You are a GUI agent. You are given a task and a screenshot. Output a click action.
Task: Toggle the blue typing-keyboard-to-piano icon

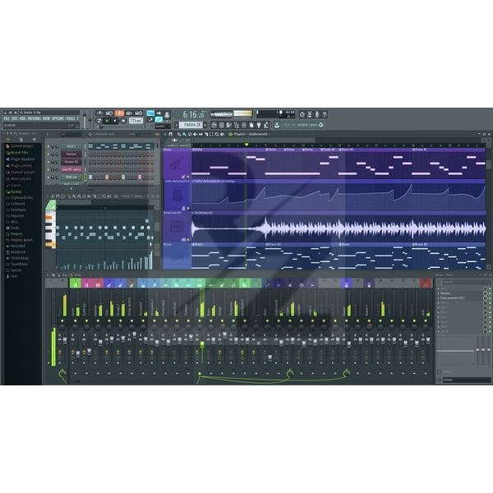pos(150,113)
